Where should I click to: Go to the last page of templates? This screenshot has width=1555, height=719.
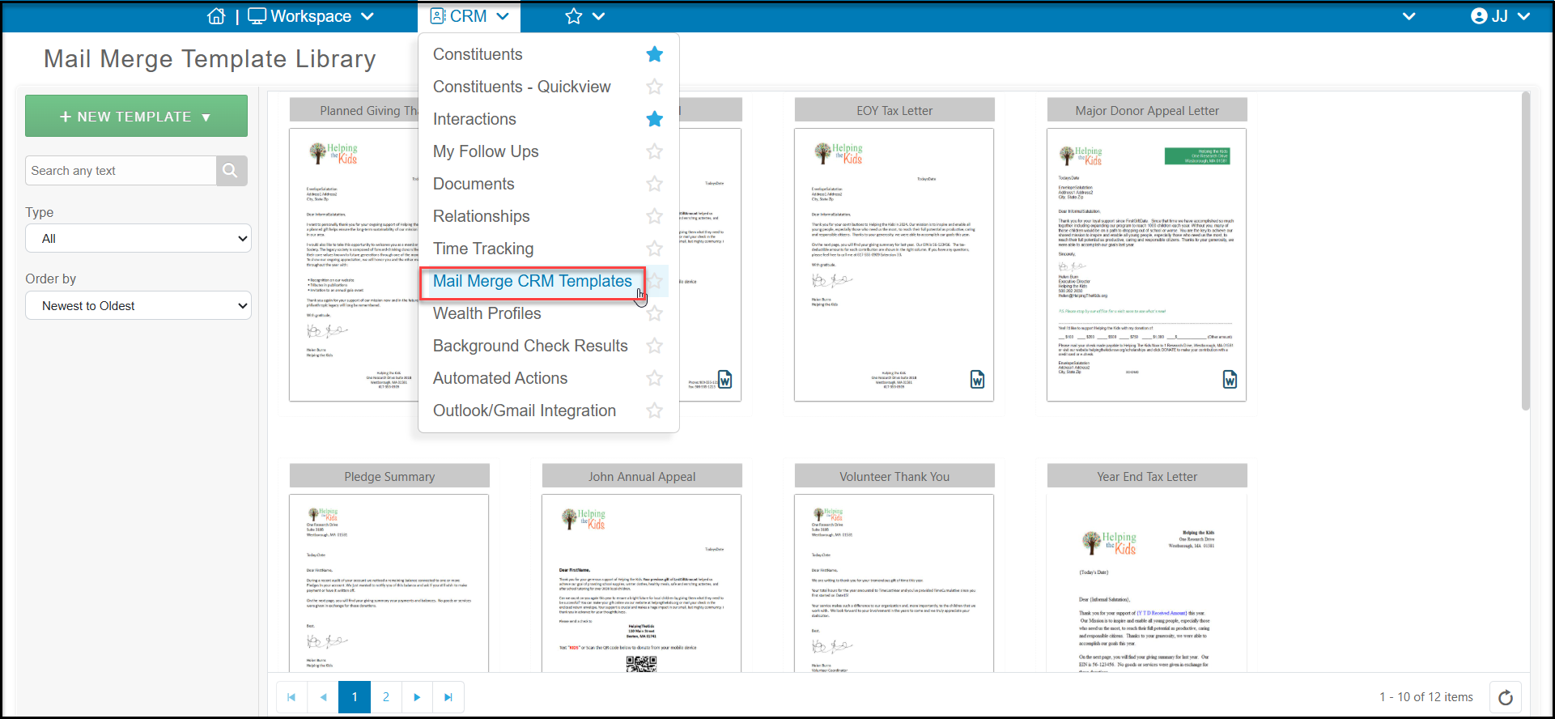(448, 697)
